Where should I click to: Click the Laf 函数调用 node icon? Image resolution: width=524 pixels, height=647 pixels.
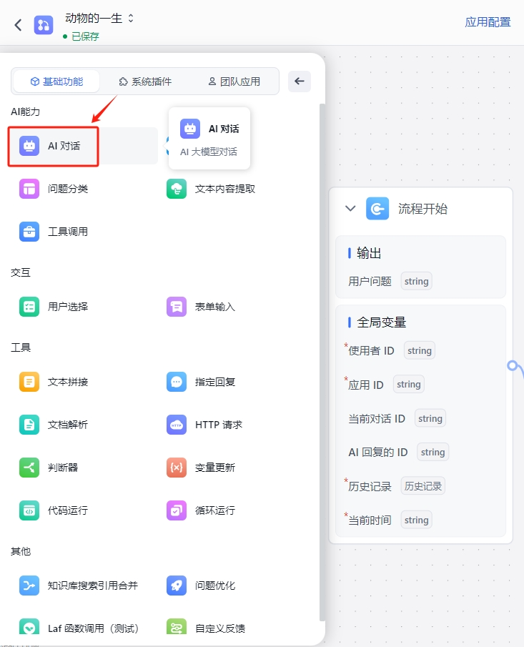click(x=29, y=627)
